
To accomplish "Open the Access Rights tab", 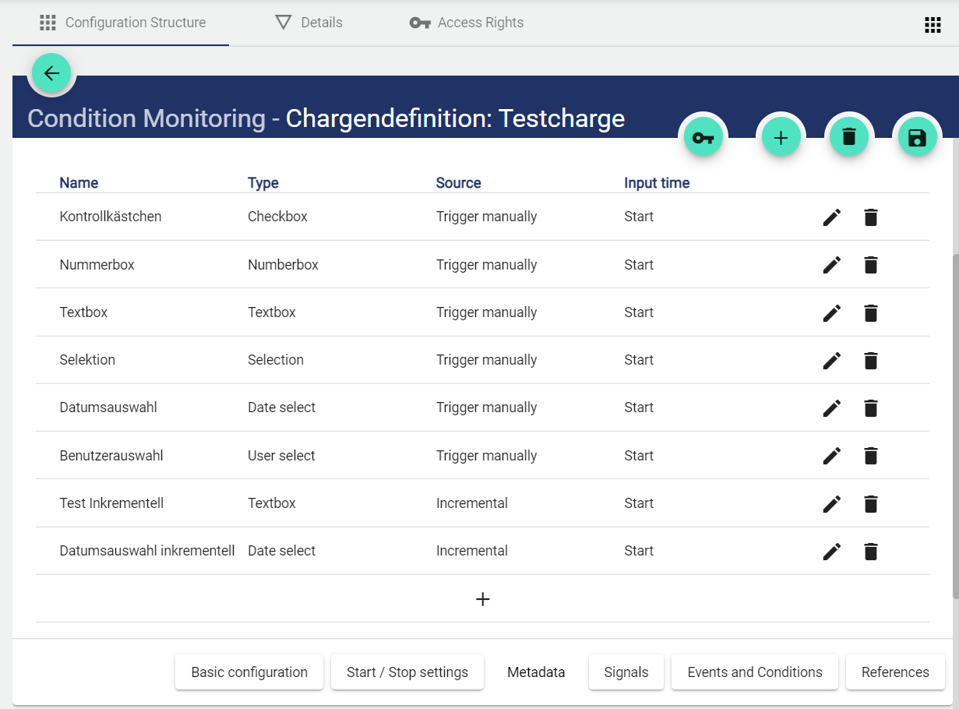I will click(467, 23).
